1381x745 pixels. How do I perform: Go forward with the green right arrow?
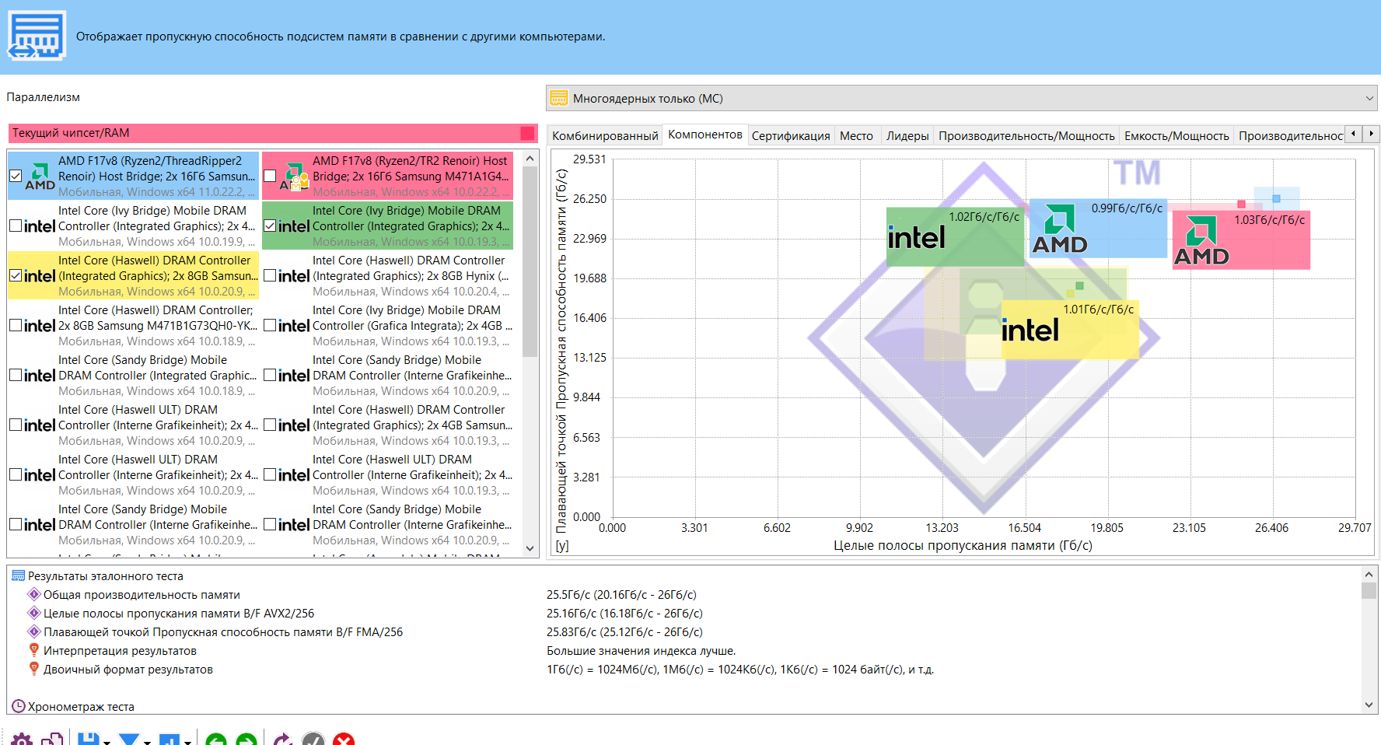click(x=246, y=740)
